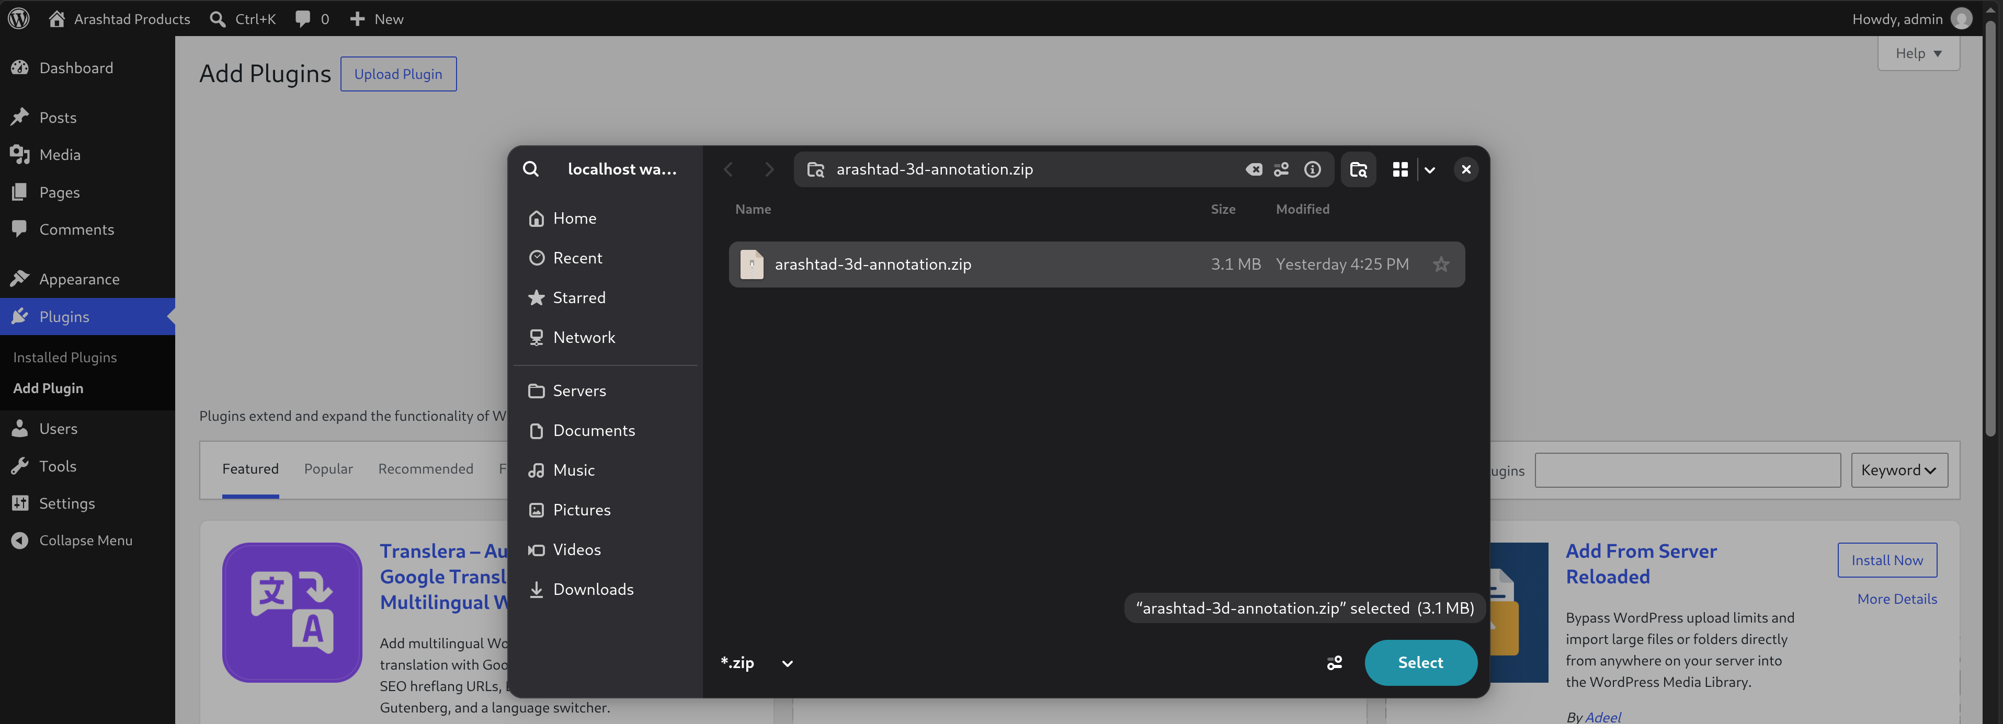Click the Upload Plugin button

coord(398,74)
